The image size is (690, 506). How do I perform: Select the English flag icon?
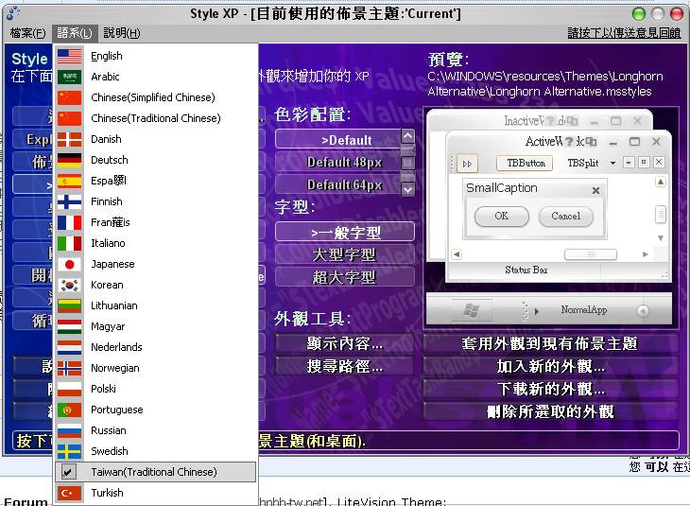coord(69,56)
